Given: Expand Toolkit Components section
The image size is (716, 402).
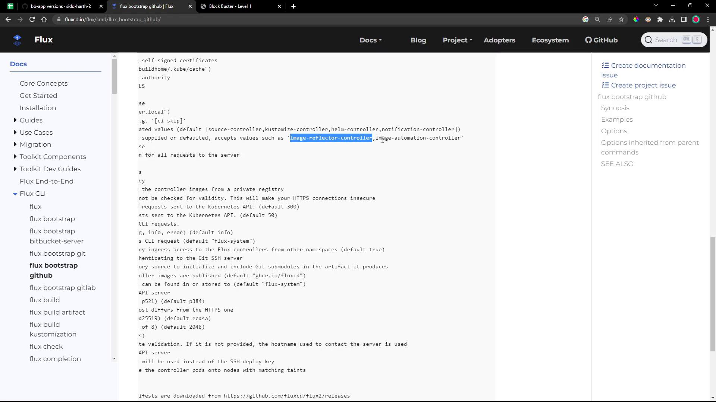Looking at the screenshot, I should tap(15, 156).
